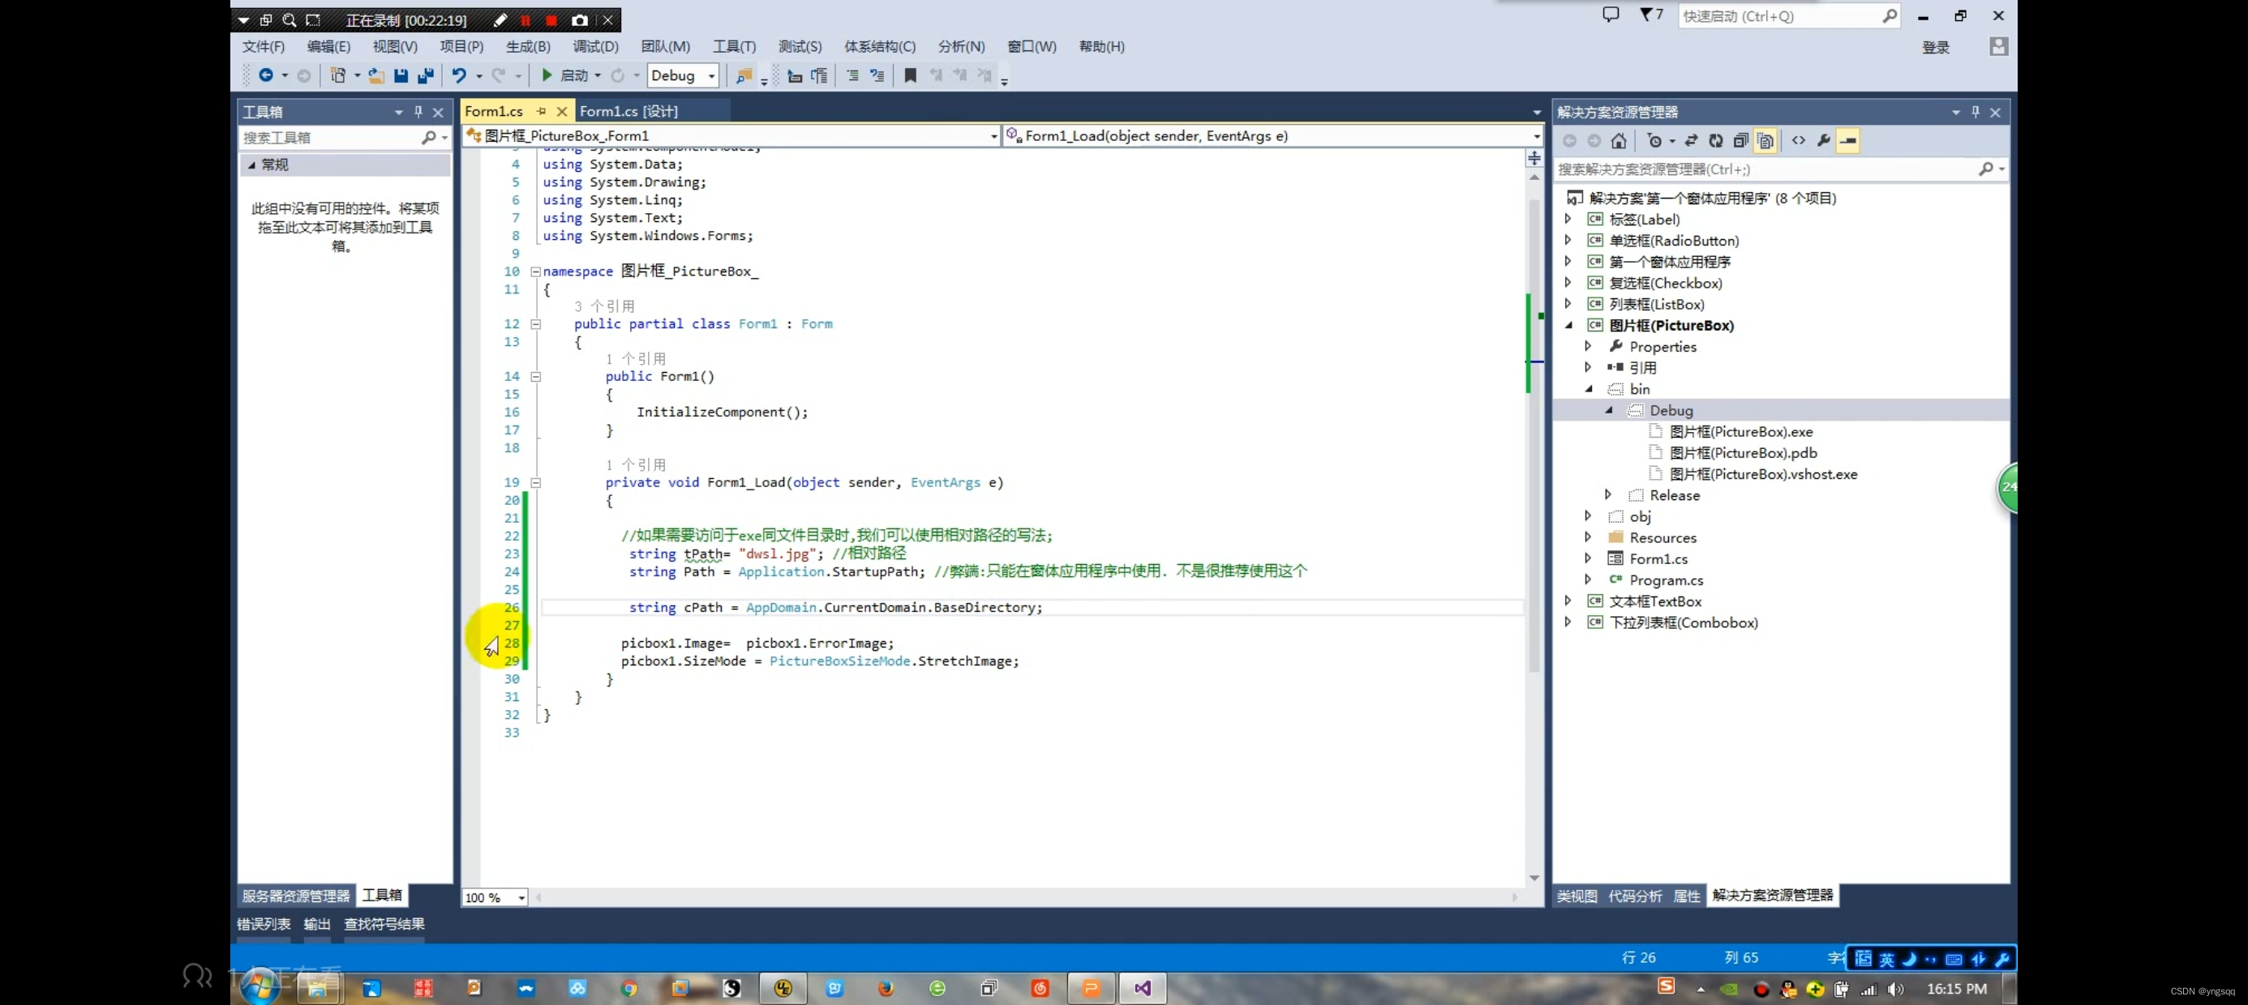
Task: Click the 登录 sign-in link
Action: point(1936,47)
